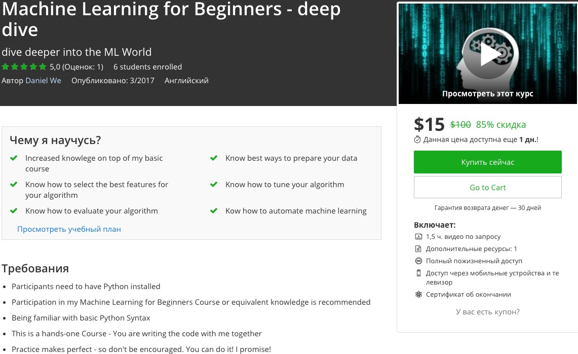Play the course preview video
578x354 pixels.
[x=487, y=54]
